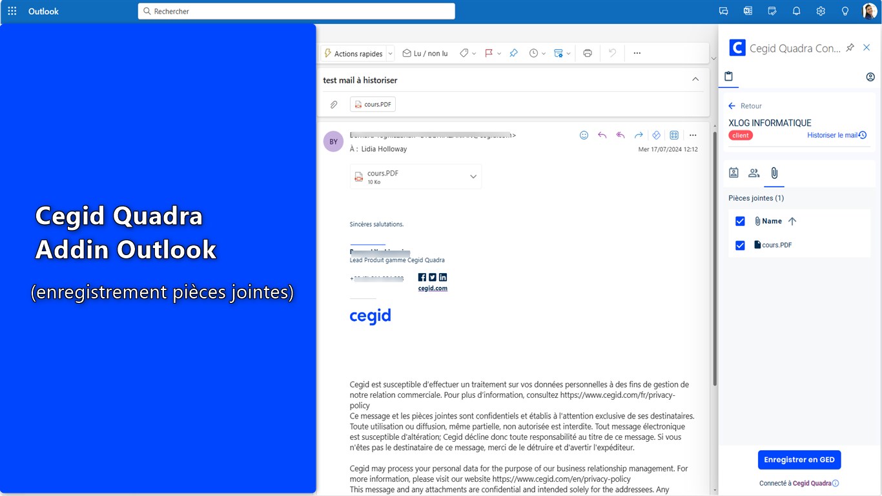Open the Cegid pane user account icon
The height and width of the screenshot is (496, 882).
pos(870,77)
